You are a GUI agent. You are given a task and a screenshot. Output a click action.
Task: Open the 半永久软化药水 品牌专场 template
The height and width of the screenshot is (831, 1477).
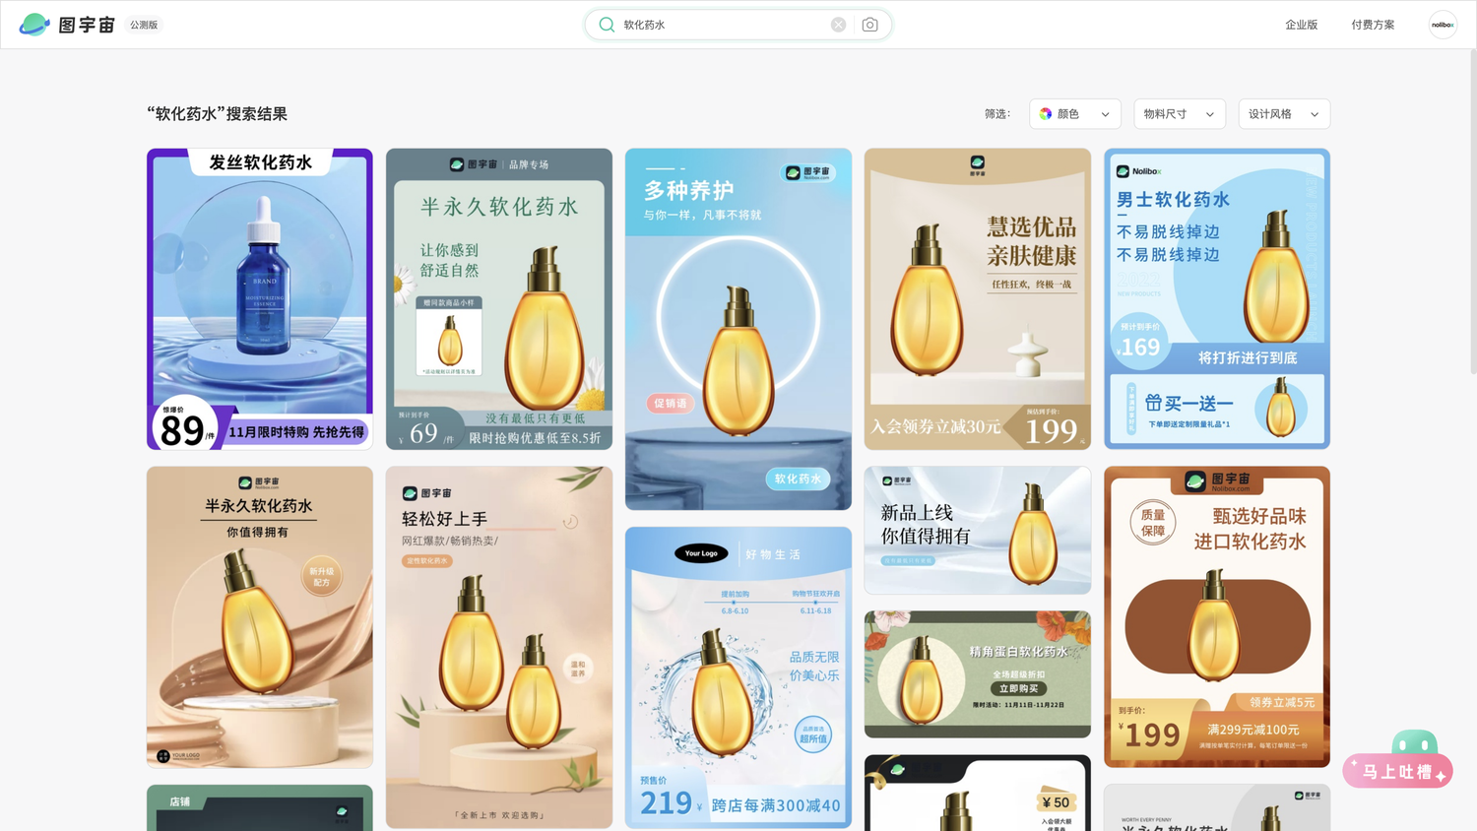click(x=499, y=299)
